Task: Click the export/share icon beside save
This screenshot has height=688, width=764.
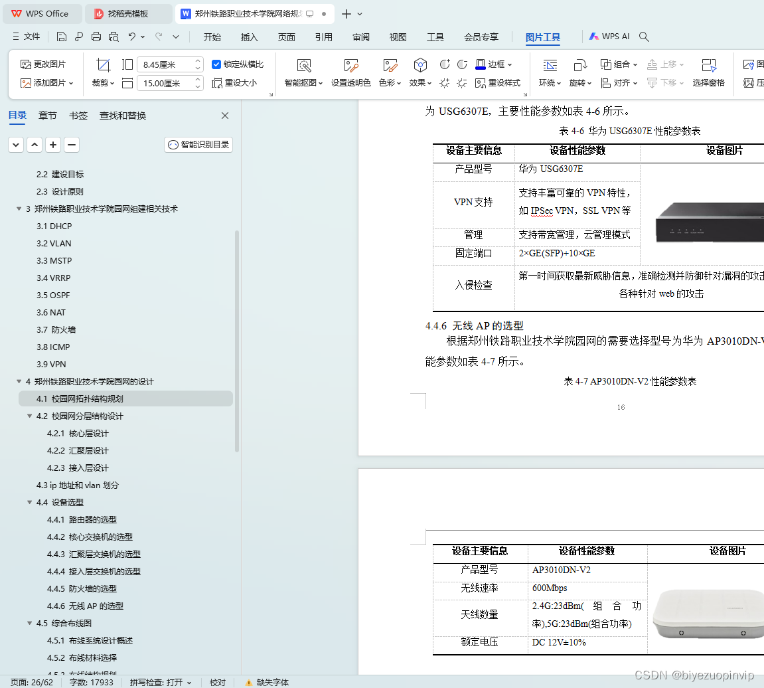Action: click(79, 37)
